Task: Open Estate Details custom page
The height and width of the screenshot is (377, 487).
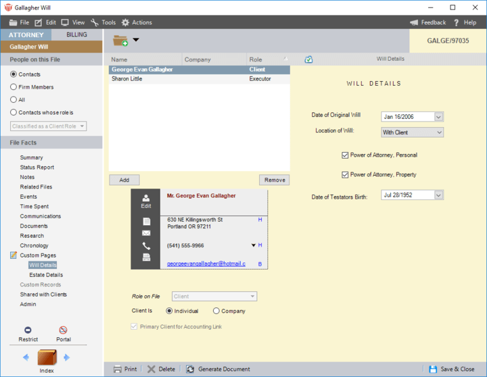Action: point(46,275)
